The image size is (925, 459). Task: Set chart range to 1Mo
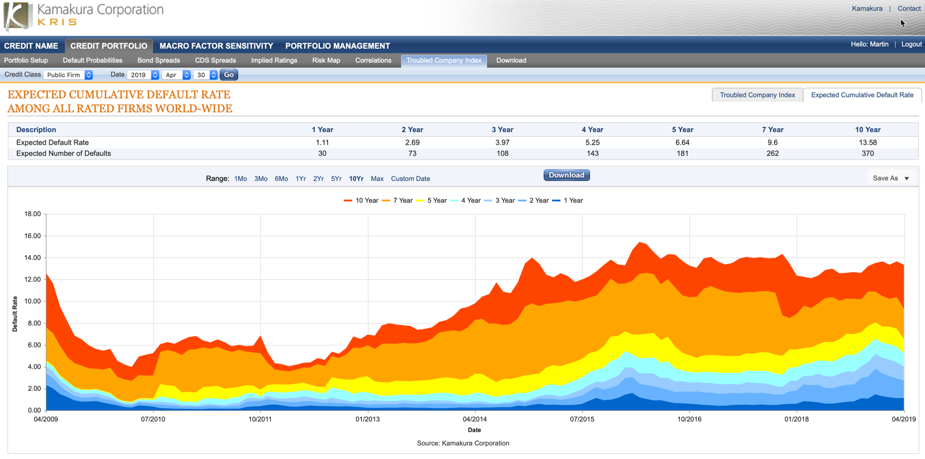coord(241,179)
